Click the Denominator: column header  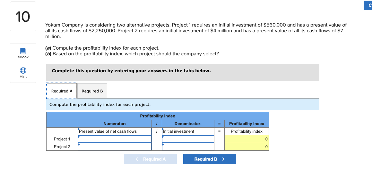[188, 124]
